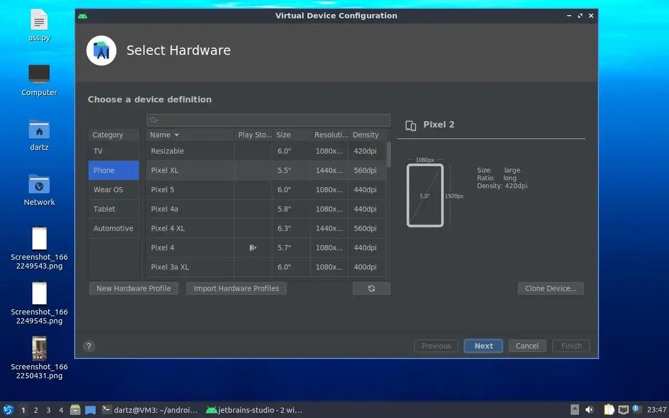
Task: Click the device search input field
Action: point(269,120)
